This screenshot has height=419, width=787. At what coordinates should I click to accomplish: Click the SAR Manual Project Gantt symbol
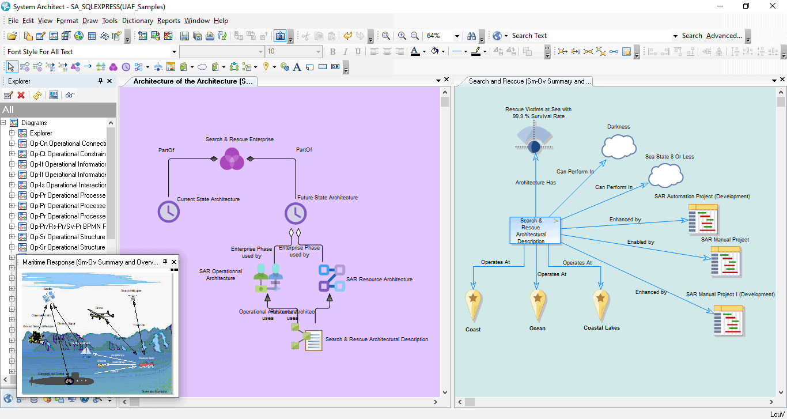[x=725, y=262]
